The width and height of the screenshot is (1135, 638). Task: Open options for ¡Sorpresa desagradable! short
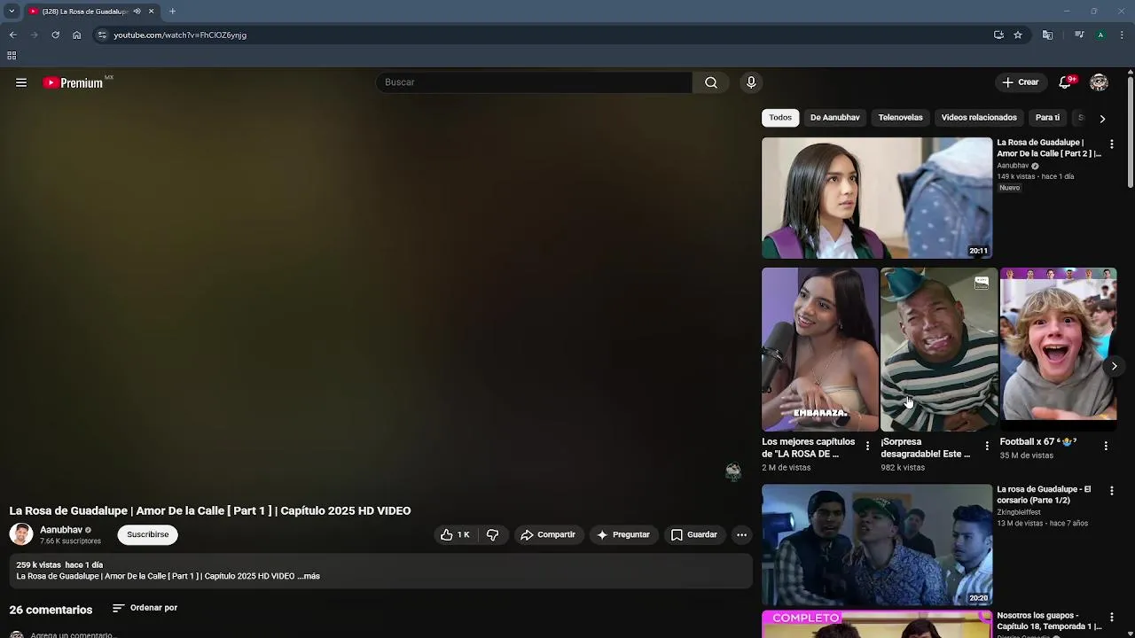(x=987, y=446)
